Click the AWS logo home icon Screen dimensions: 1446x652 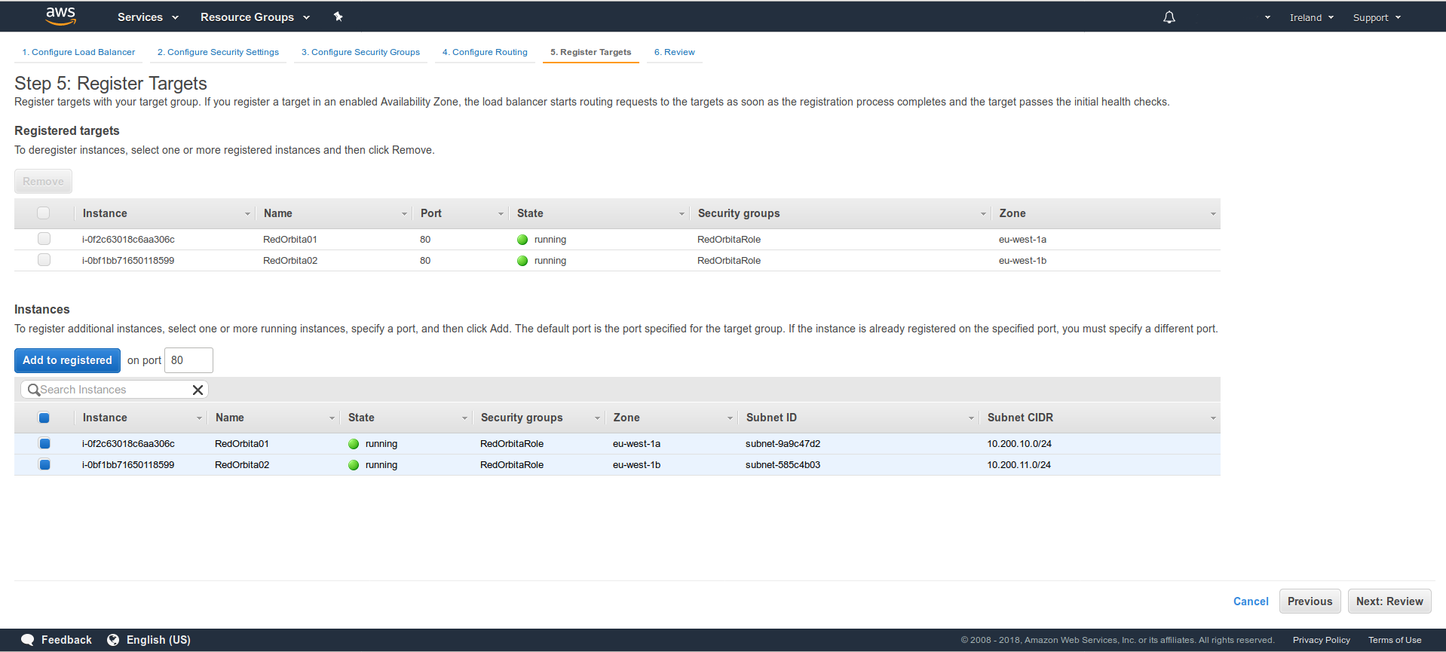(x=60, y=16)
